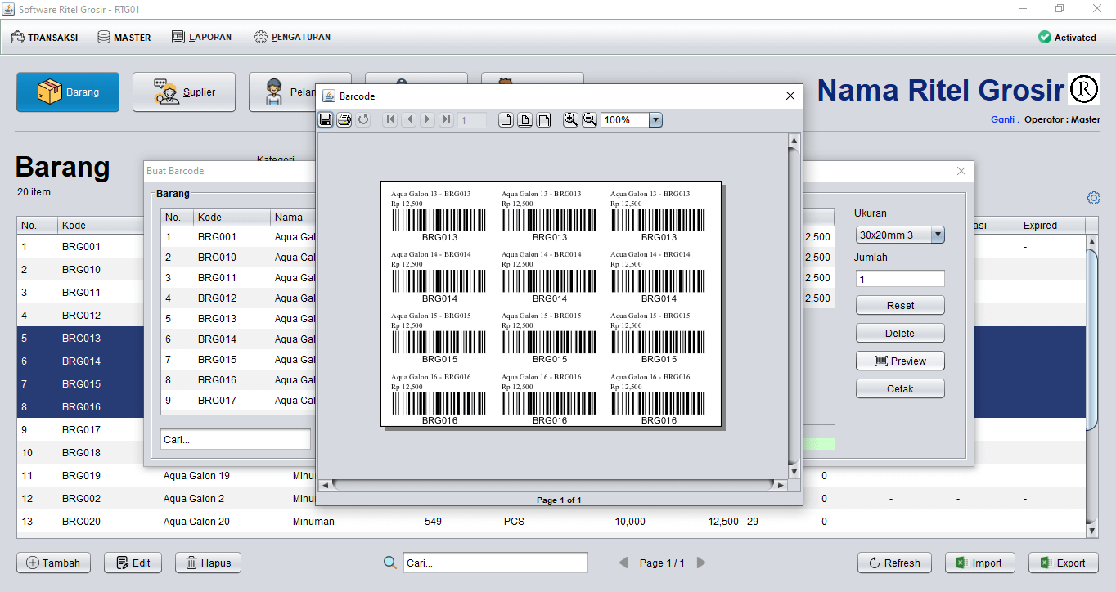Open the Suplier section
This screenshot has width=1116, height=592.
pos(184,92)
